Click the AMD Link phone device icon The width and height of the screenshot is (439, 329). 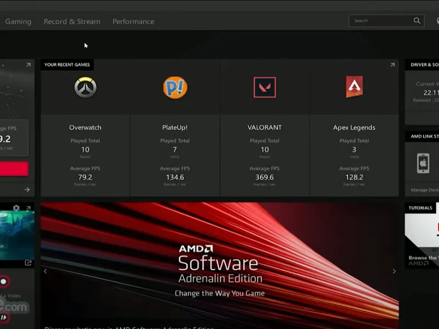[x=423, y=163]
